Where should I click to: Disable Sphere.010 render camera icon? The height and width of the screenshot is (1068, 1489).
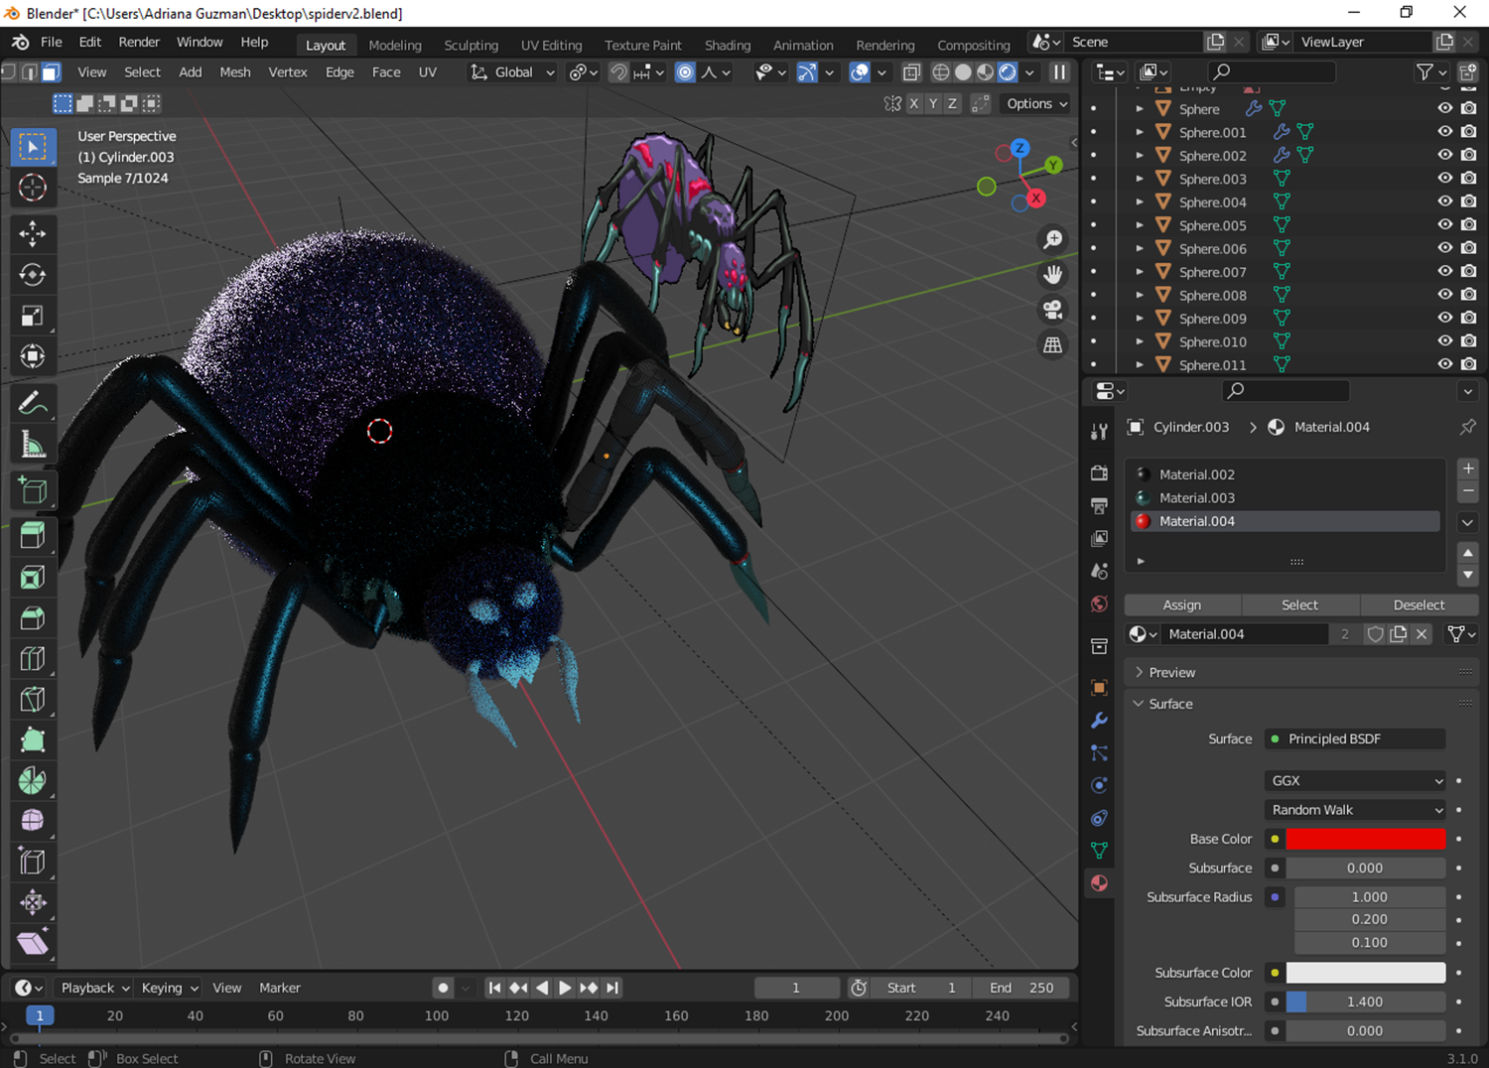1469,341
